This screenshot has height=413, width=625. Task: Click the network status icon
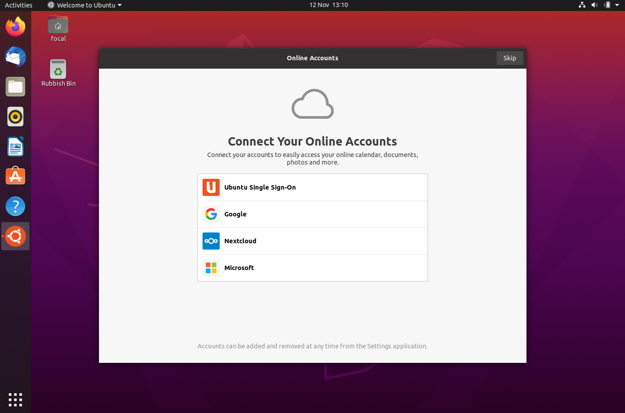pos(582,5)
